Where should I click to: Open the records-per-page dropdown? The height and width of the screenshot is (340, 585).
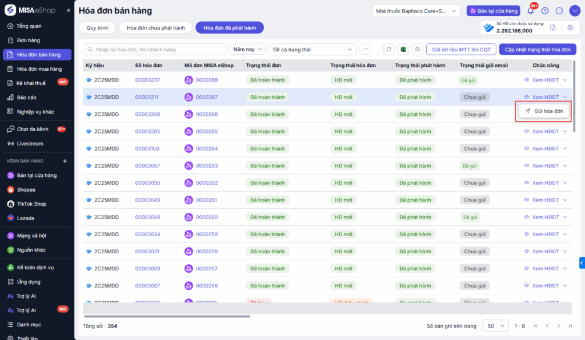[495, 326]
